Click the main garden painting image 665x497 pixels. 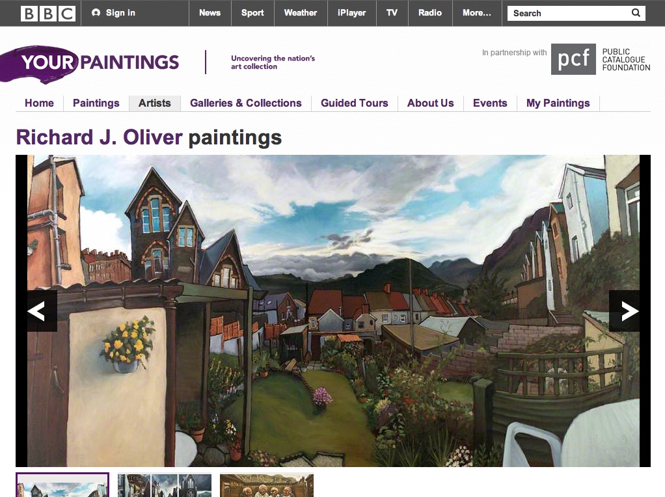(x=333, y=311)
